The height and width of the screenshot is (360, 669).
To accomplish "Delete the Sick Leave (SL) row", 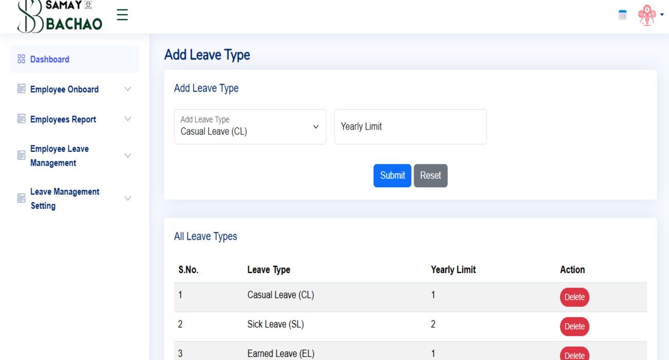I will click(574, 326).
